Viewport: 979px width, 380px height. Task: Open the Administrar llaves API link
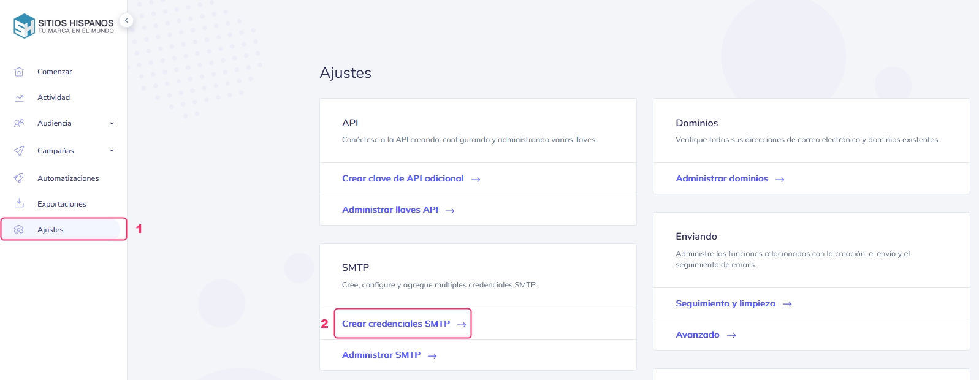[x=390, y=210]
